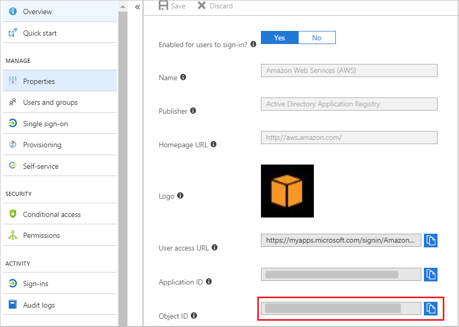This screenshot has width=459, height=327.
Task: Click the info icon next to Homepage URL
Action: coord(213,144)
